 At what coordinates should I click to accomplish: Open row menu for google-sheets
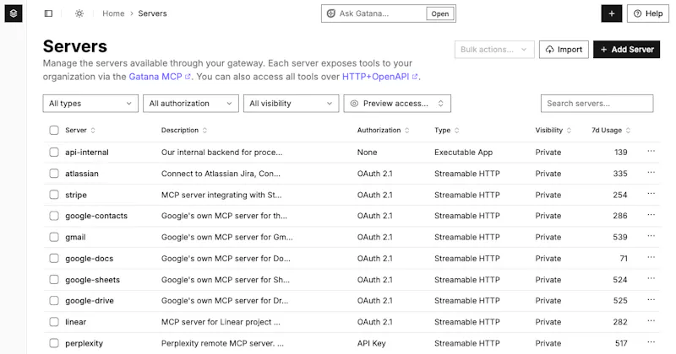click(651, 279)
